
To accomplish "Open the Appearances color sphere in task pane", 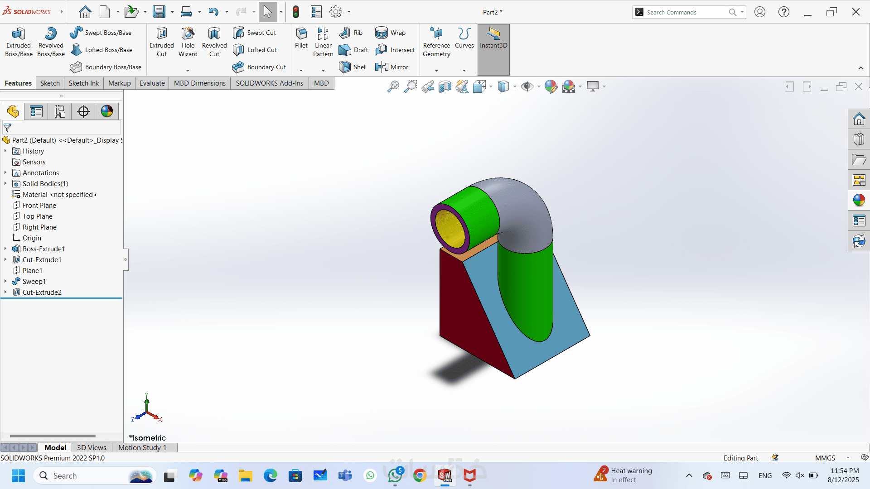I will point(859,200).
